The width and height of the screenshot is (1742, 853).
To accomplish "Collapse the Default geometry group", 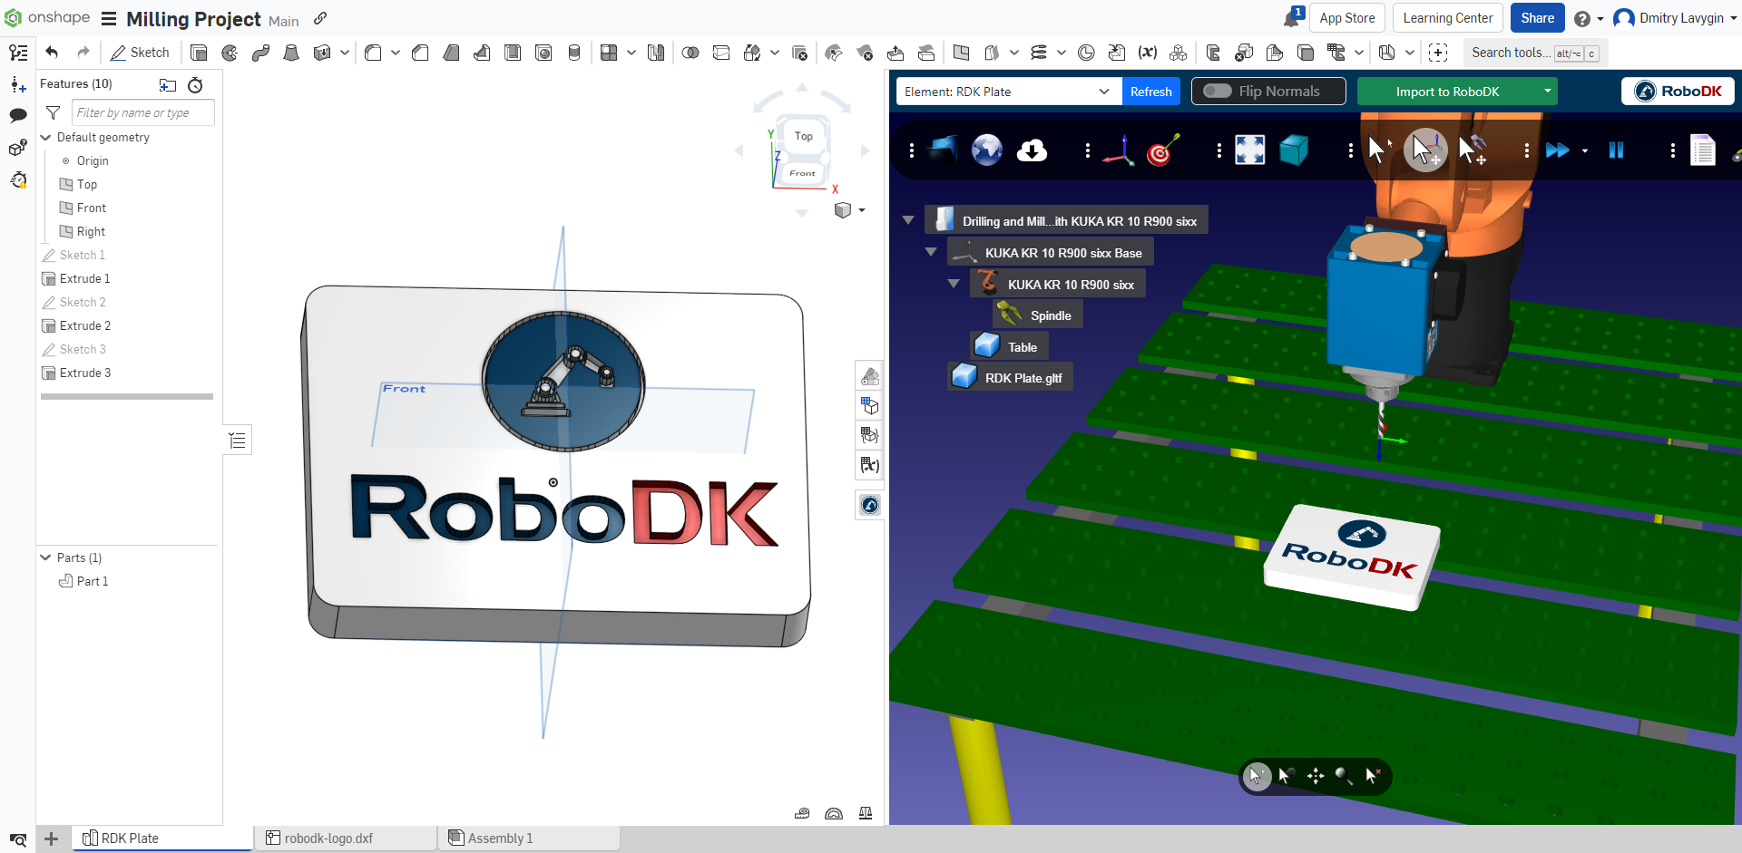I will (45, 137).
